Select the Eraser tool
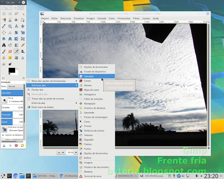The image size is (224, 179). 10,51
